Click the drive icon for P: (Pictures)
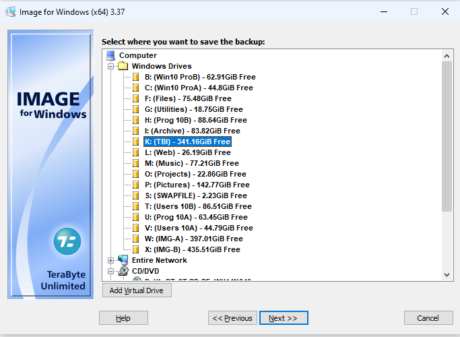The width and height of the screenshot is (460, 337). 135,185
